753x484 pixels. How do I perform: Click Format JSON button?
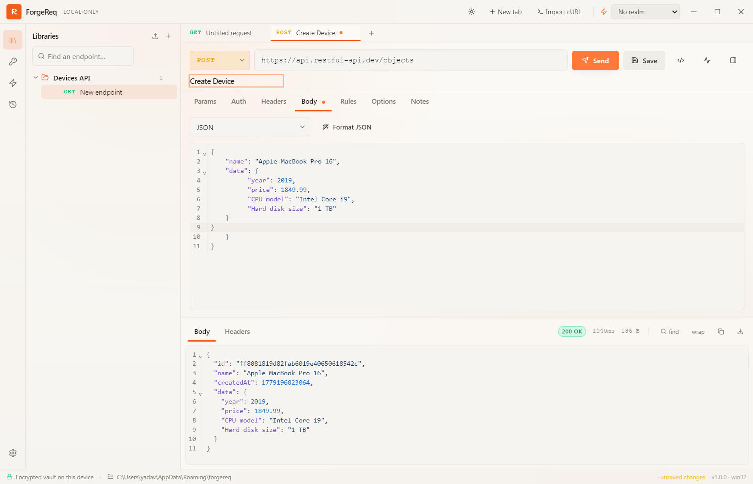pos(347,127)
